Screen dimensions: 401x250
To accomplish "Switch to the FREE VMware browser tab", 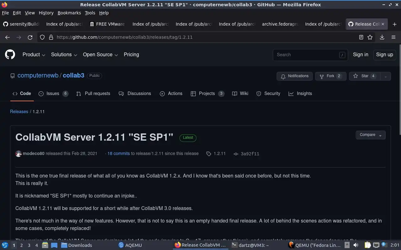I will coord(107,24).
